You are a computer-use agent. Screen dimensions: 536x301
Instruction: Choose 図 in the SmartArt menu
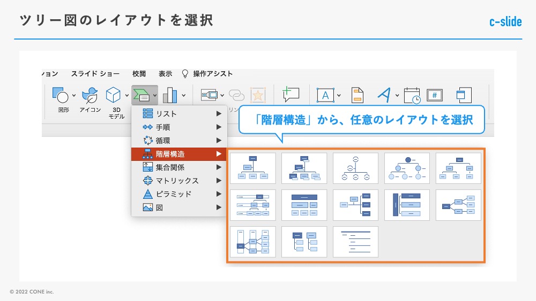click(179, 207)
